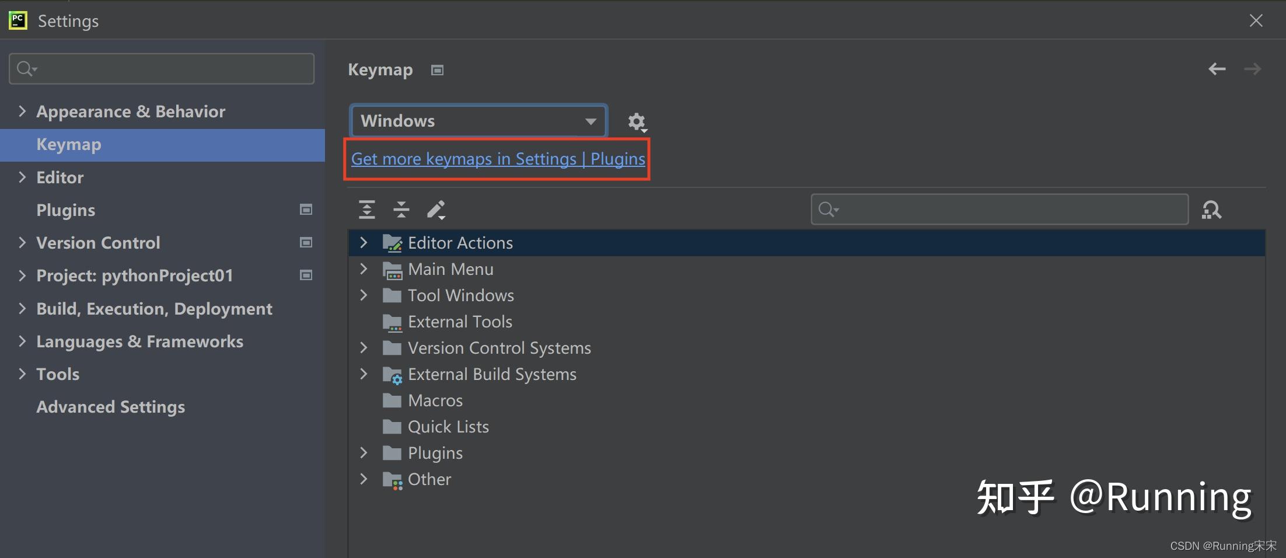Image resolution: width=1286 pixels, height=558 pixels.
Task: Click the Collapse All toolbar icon
Action: pos(401,209)
